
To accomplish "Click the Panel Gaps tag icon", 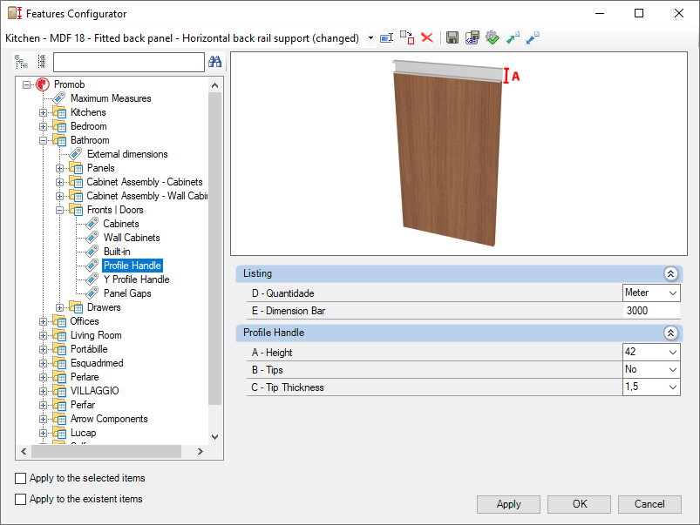I will tap(92, 293).
